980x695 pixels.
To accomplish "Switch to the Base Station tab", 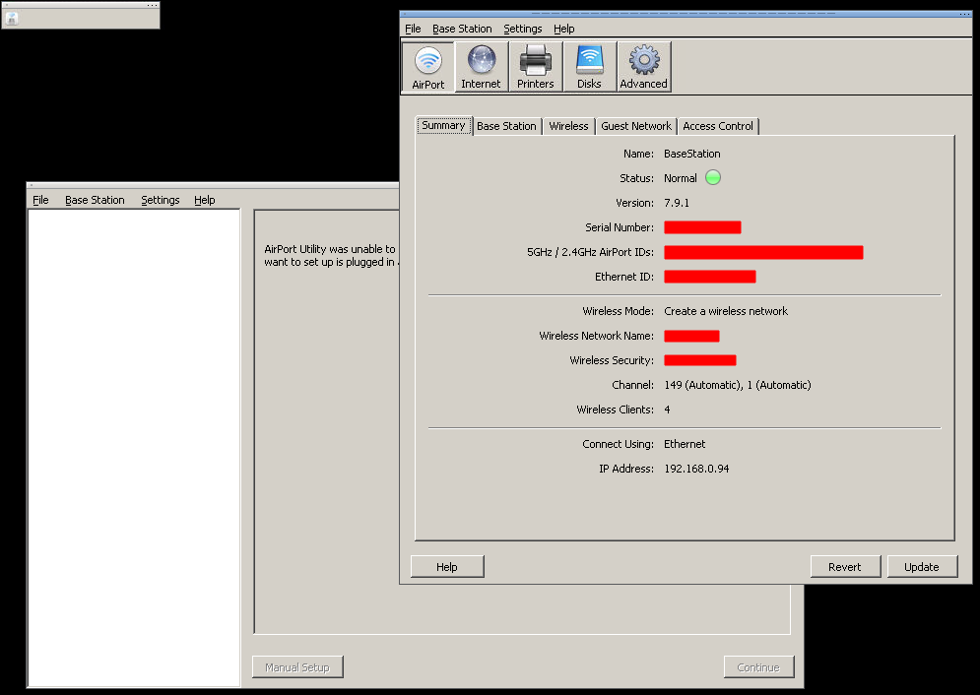I will 506,126.
